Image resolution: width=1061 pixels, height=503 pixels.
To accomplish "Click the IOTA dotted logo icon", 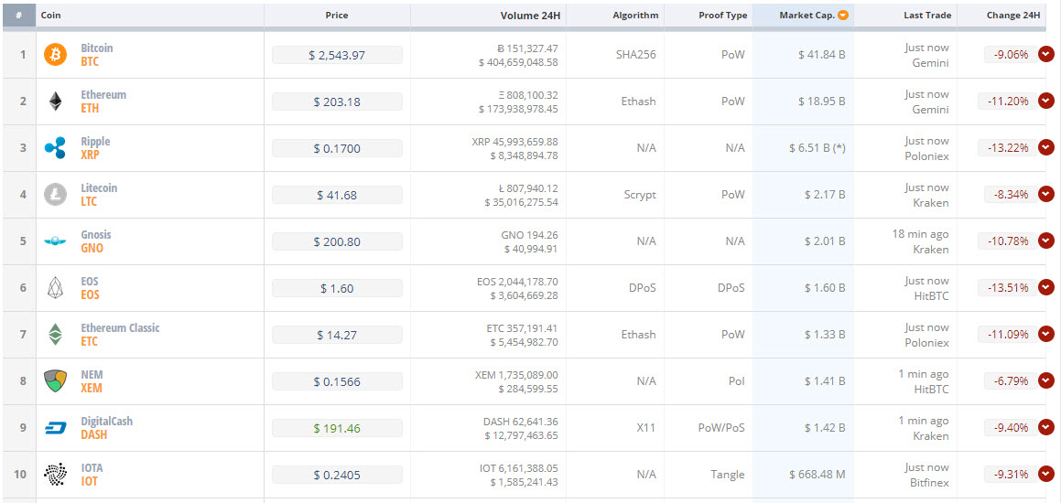I will coord(56,475).
